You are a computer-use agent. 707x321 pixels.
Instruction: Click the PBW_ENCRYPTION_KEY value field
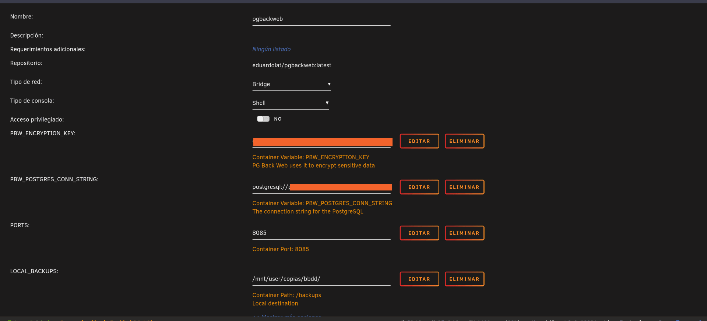coord(321,141)
